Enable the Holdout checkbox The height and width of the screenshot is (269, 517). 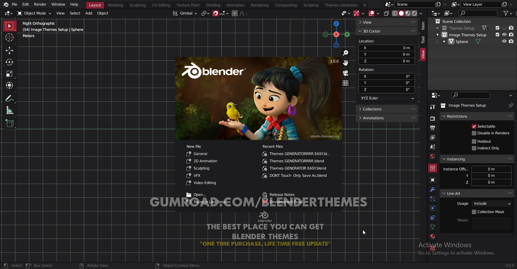click(x=474, y=141)
